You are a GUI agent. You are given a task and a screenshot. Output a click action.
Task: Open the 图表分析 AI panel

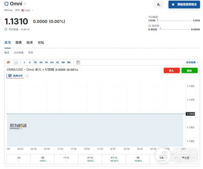point(16,76)
